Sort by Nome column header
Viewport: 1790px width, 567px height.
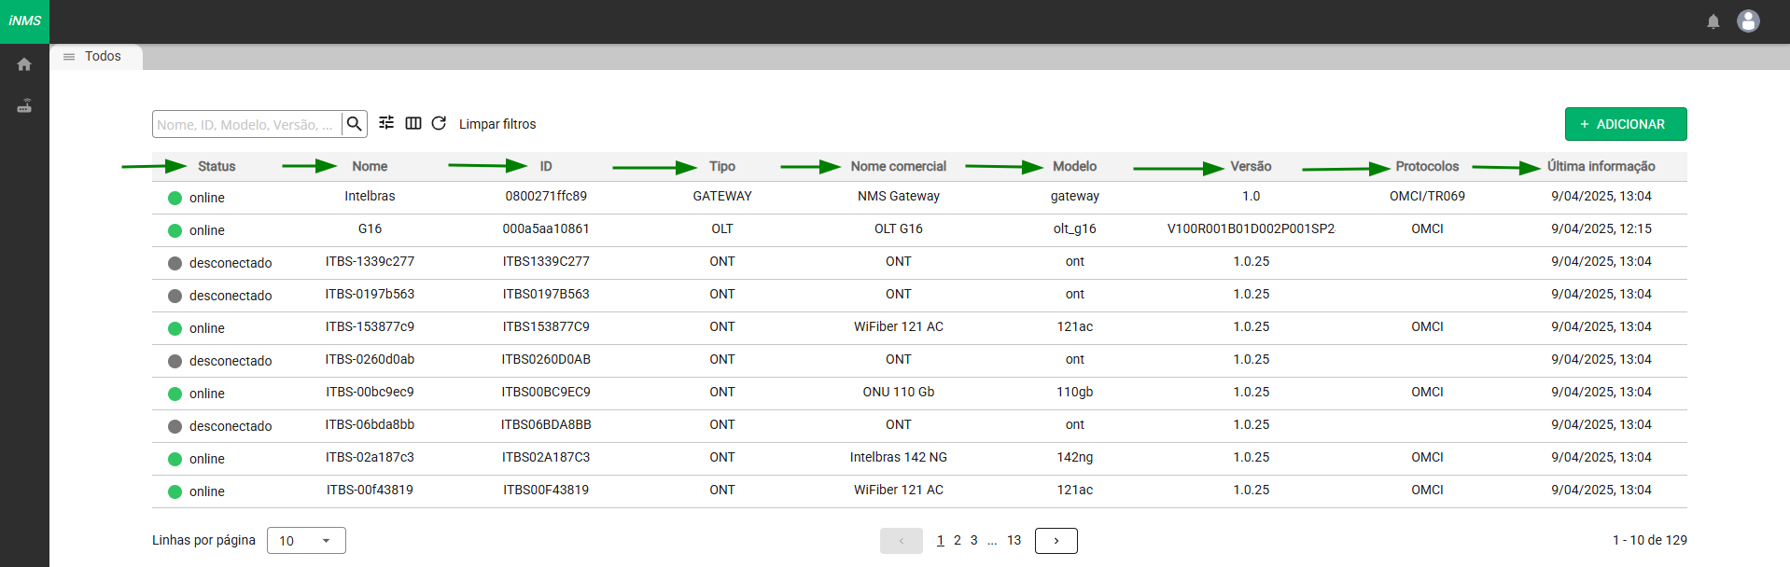coord(370,166)
